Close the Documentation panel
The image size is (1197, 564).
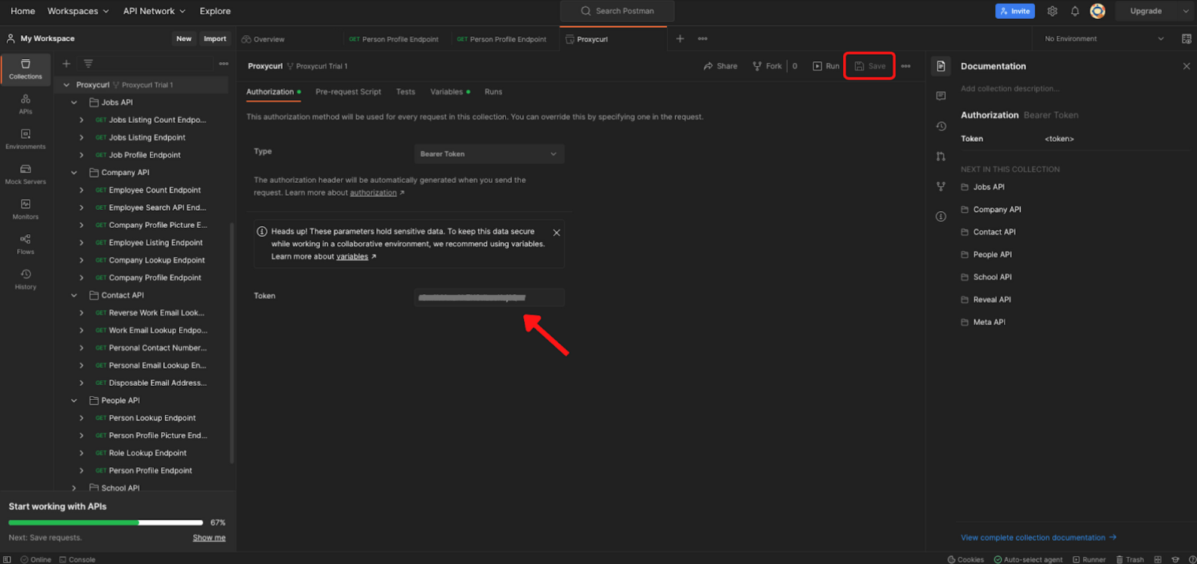click(x=1186, y=66)
